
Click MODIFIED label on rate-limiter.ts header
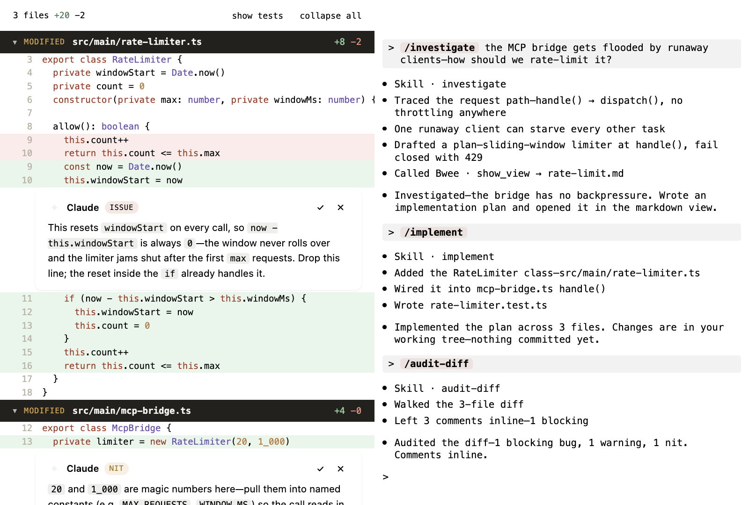pyautogui.click(x=44, y=42)
